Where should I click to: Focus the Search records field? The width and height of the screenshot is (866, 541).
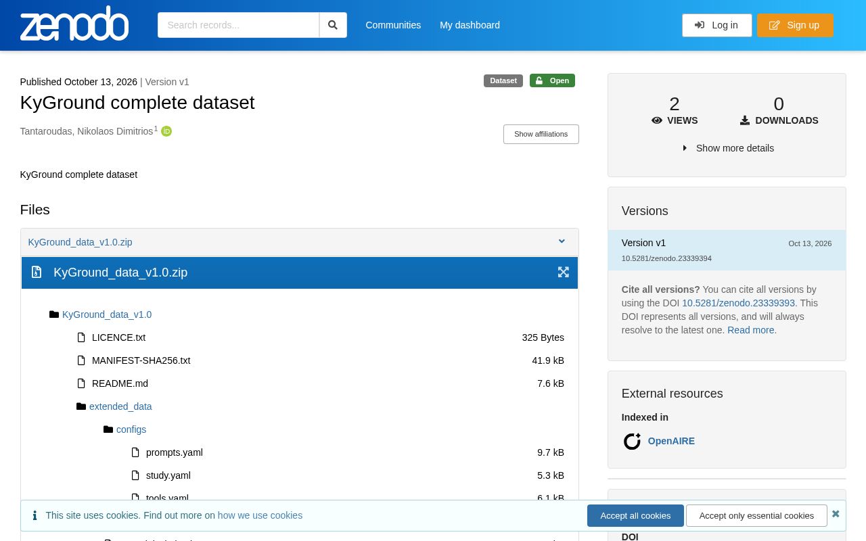238,25
